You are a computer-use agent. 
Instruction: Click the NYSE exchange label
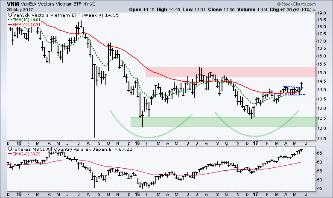[89, 4]
